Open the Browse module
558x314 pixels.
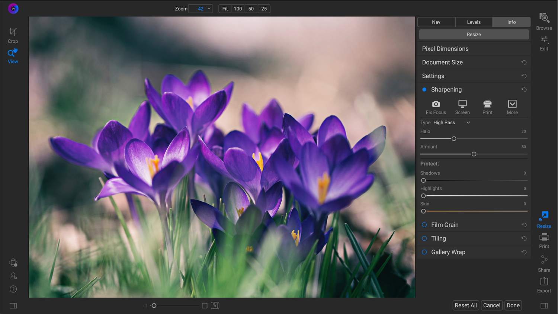(x=544, y=21)
